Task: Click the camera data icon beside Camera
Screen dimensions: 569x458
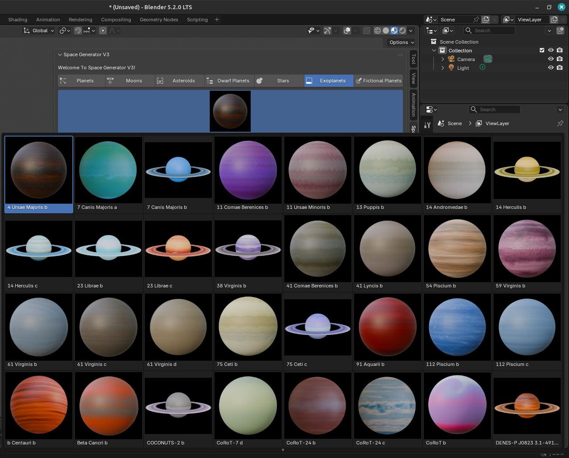Action: (488, 59)
